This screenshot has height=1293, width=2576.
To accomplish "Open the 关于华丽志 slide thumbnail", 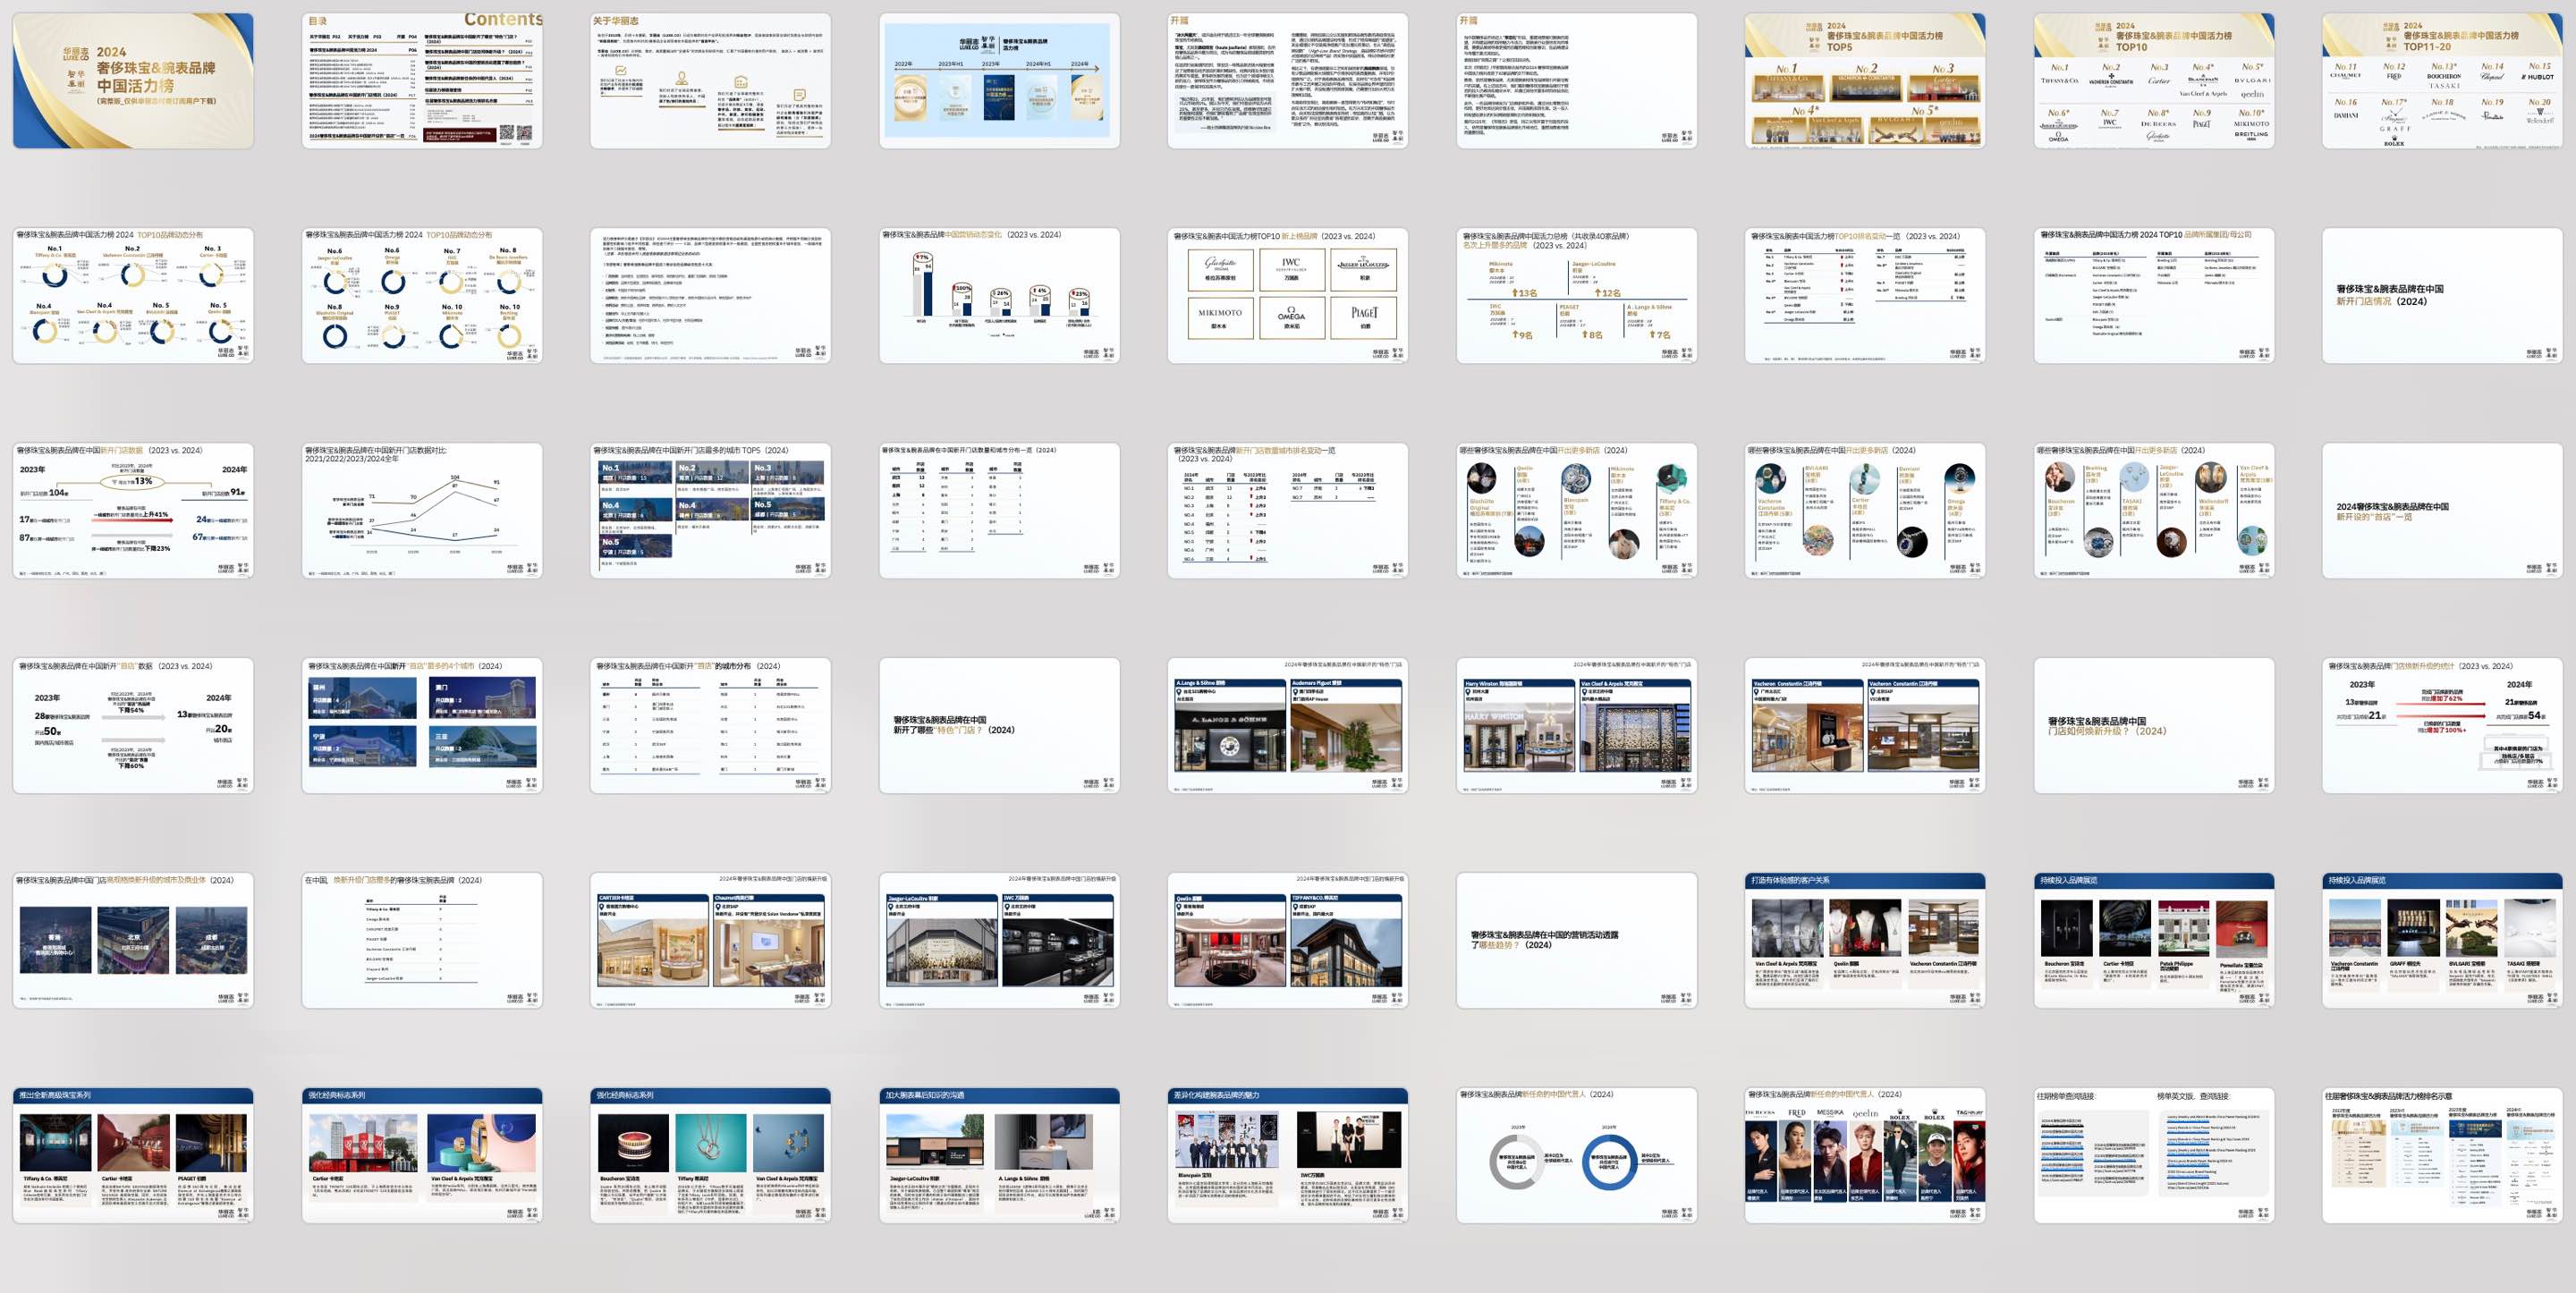I will [x=710, y=80].
